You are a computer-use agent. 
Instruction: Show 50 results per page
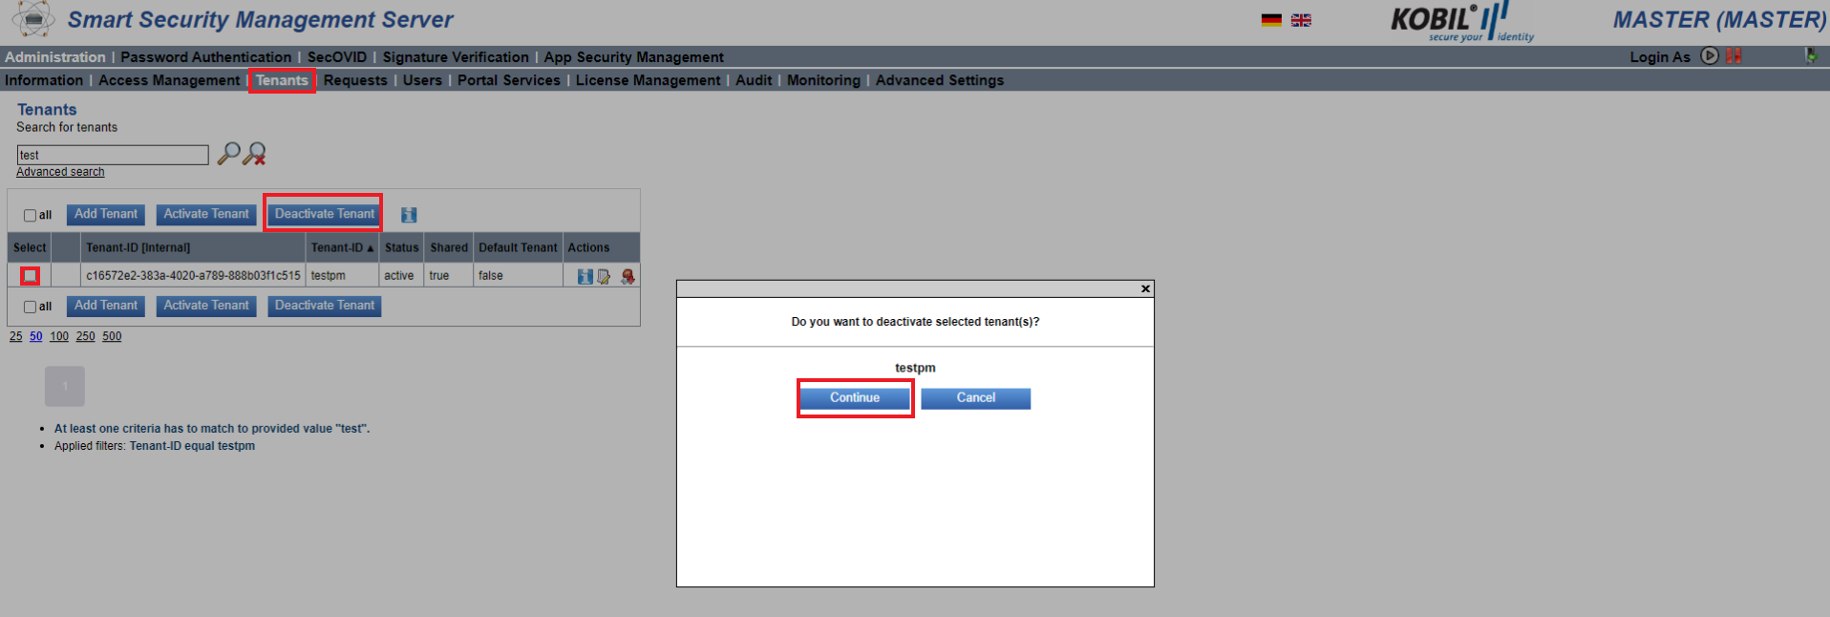click(x=36, y=336)
